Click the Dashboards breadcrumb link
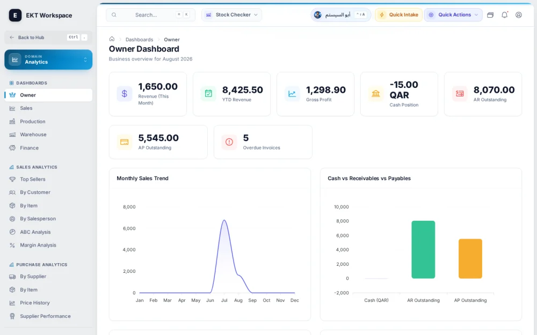The height and width of the screenshot is (335, 537). click(x=139, y=39)
